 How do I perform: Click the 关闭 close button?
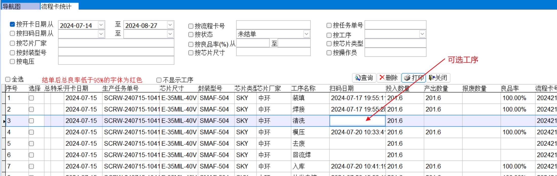[438, 78]
